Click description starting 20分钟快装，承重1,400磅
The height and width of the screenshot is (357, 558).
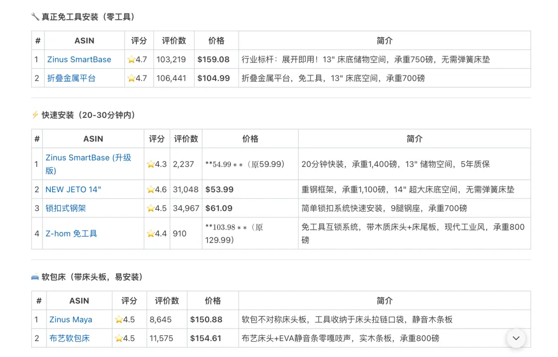point(395,164)
